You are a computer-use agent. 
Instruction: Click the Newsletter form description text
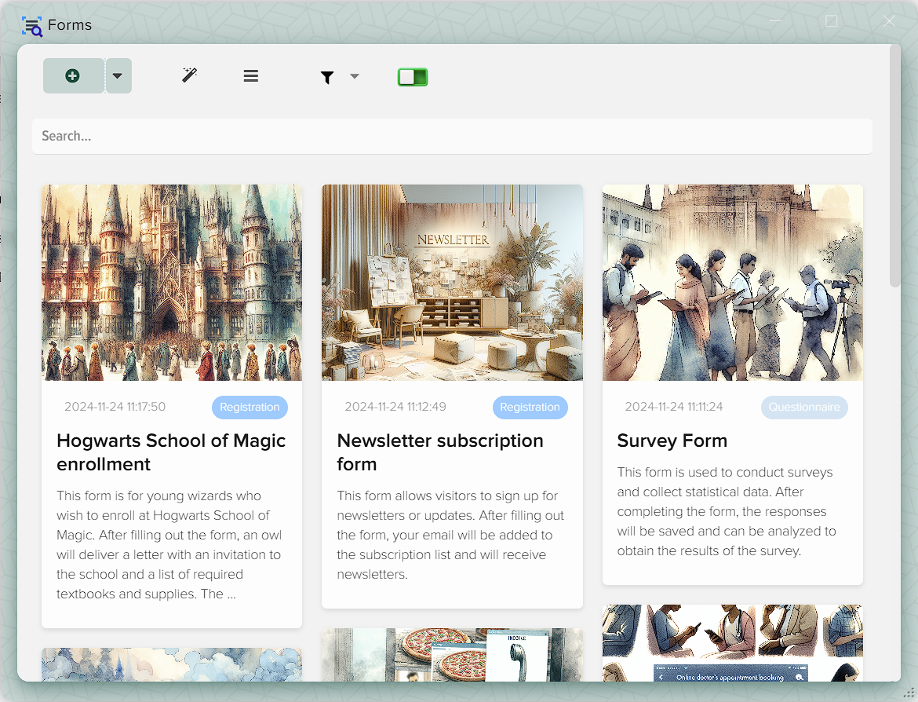451,535
